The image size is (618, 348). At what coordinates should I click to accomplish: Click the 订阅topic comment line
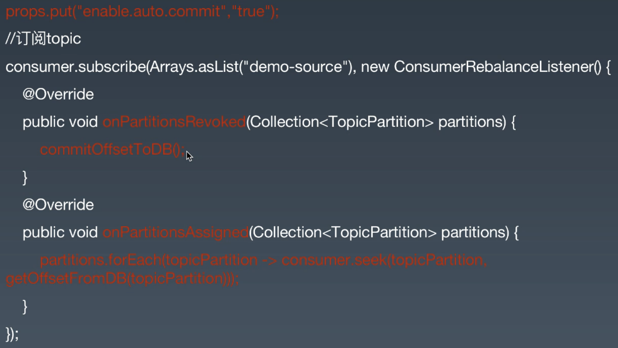pos(43,39)
